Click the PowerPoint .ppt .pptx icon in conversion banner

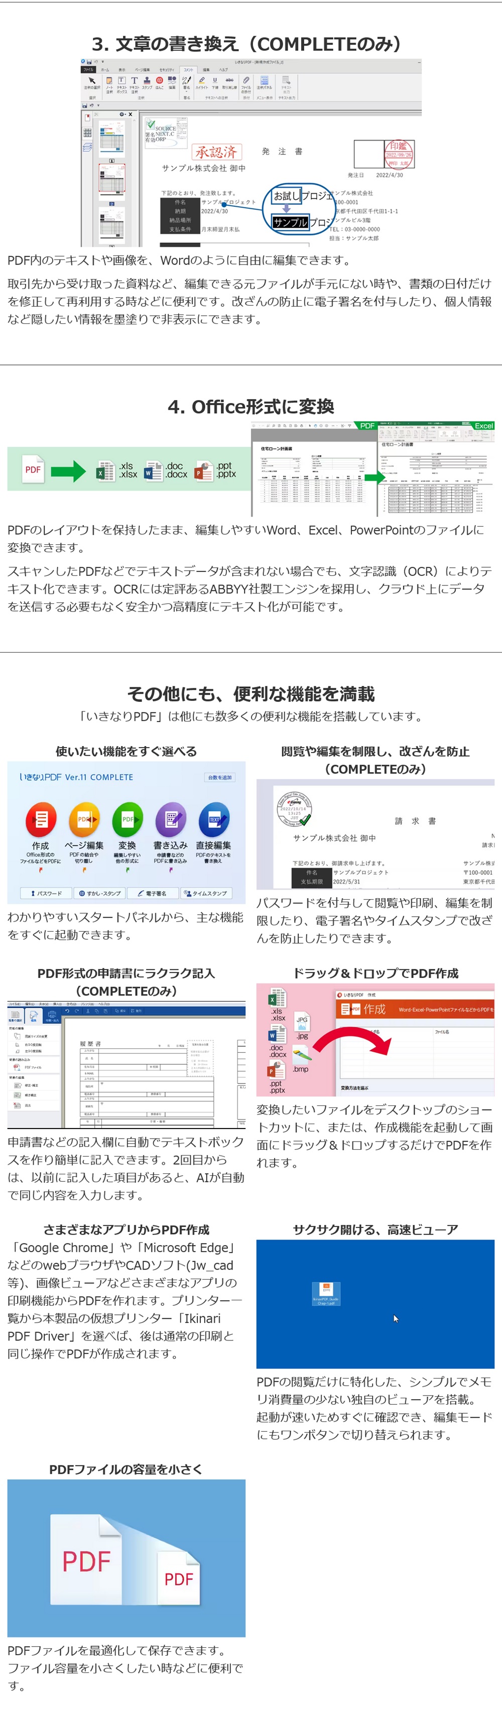coord(203,471)
